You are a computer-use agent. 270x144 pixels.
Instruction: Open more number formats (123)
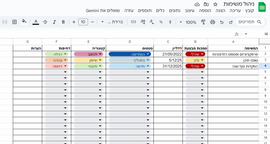point(133,22)
